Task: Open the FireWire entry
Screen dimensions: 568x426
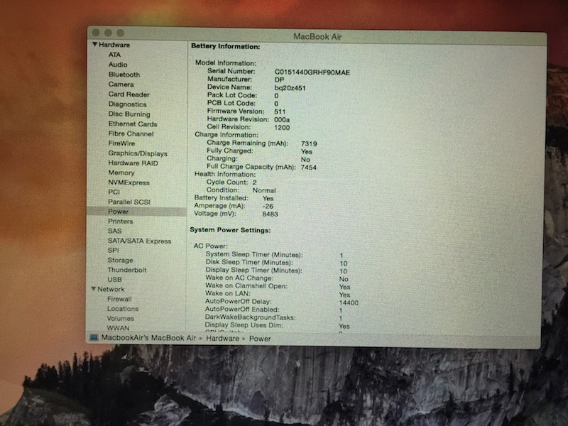Action: 121,143
